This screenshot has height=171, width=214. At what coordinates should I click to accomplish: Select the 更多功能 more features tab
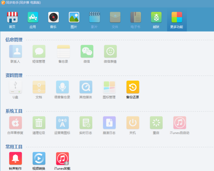177,20
